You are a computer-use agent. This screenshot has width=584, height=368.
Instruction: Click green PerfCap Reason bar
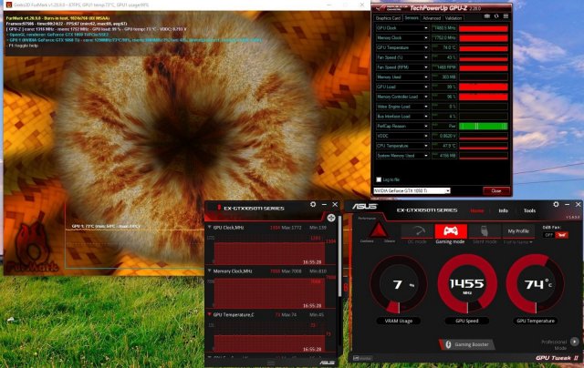484,127
